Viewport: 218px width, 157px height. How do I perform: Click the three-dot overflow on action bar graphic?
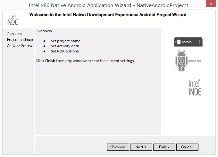coord(200,42)
